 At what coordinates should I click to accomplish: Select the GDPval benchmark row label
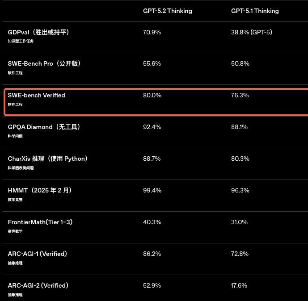pos(38,32)
